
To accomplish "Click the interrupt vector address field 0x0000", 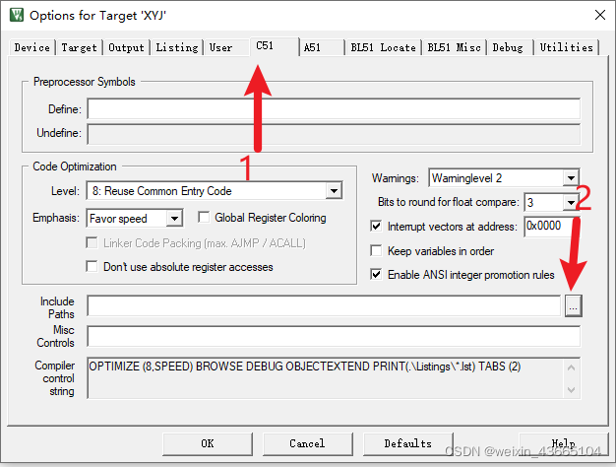I will point(551,227).
